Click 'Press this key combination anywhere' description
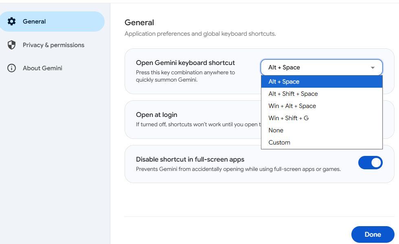The width and height of the screenshot is (399, 244). pyautogui.click(x=185, y=76)
